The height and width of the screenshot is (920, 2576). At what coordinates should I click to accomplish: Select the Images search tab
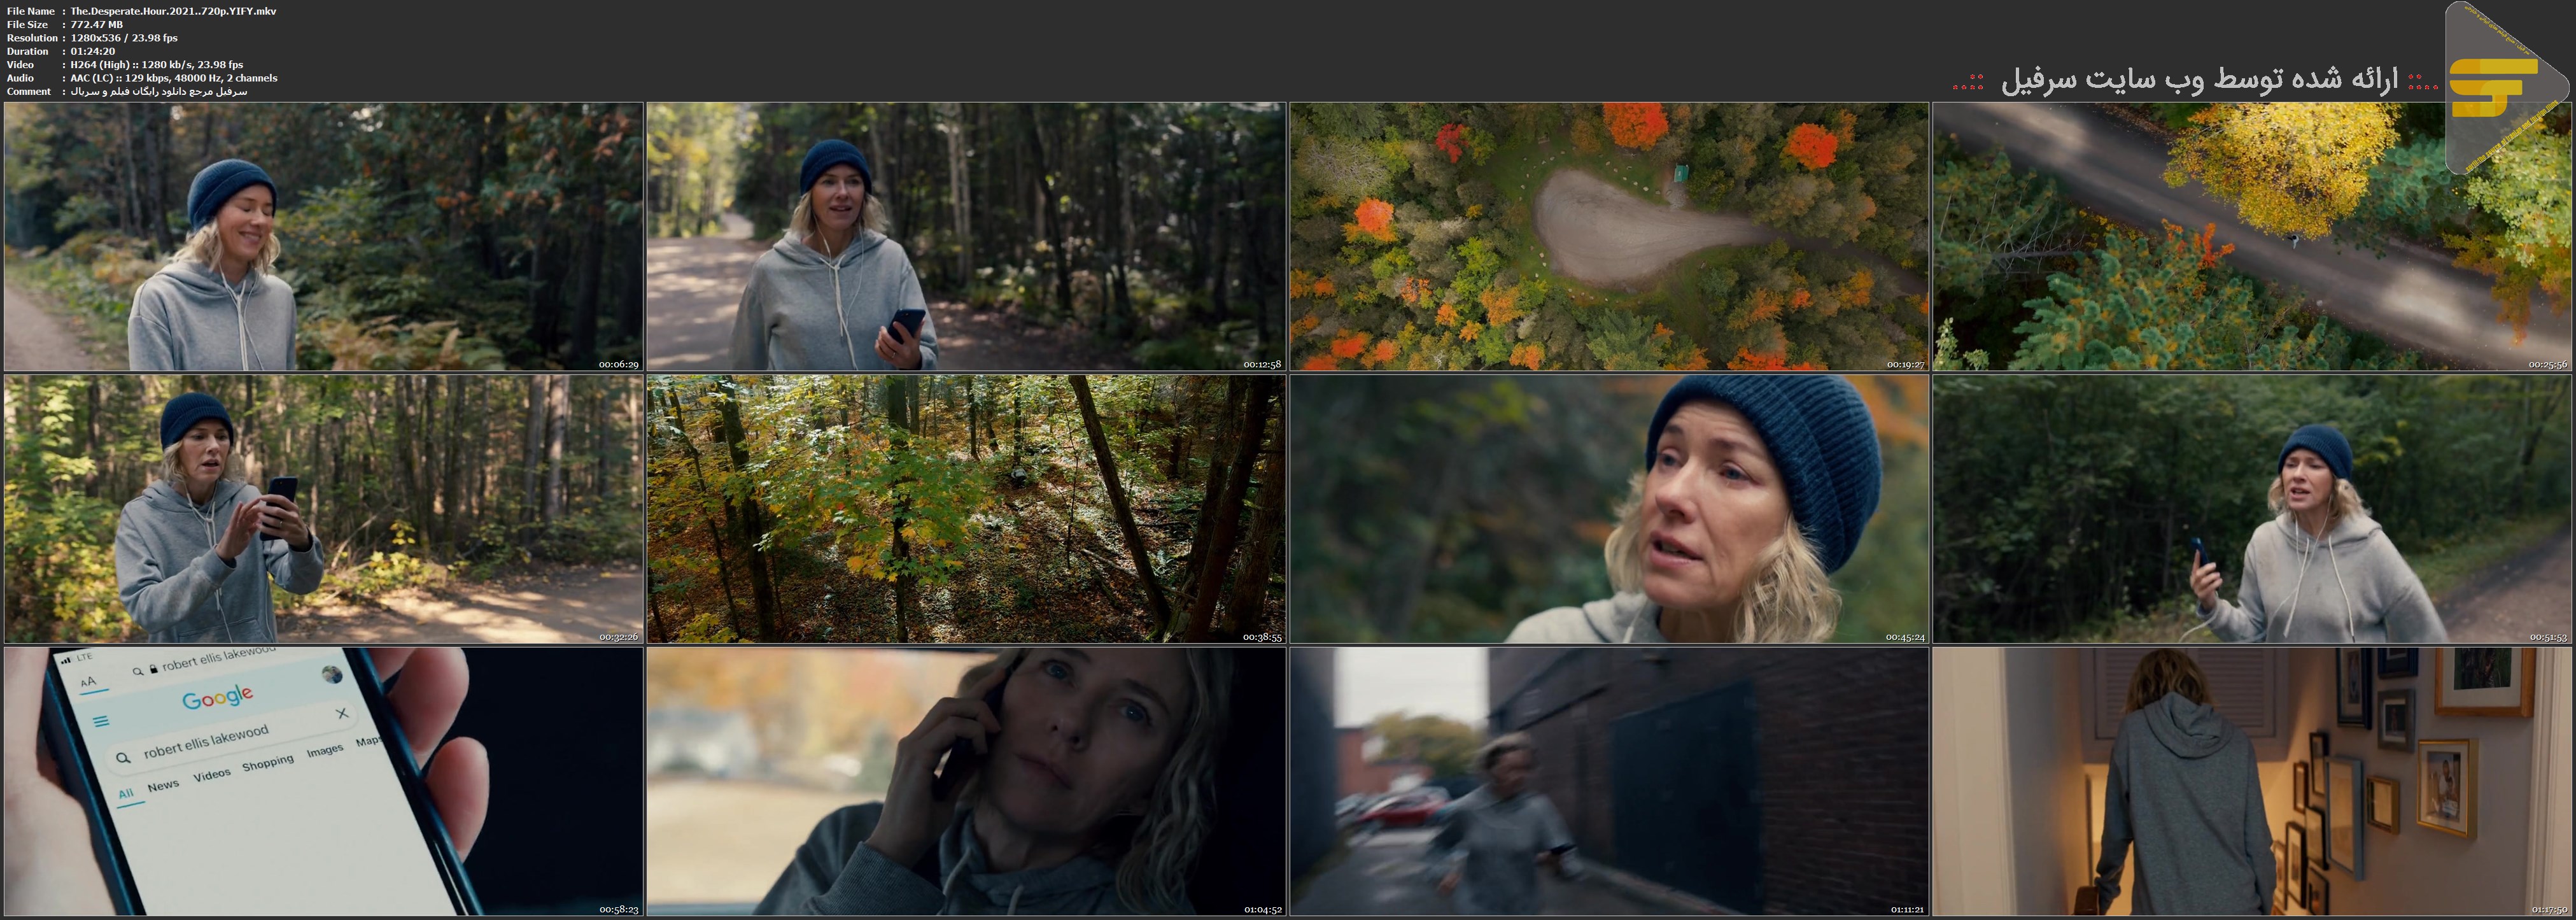[324, 751]
